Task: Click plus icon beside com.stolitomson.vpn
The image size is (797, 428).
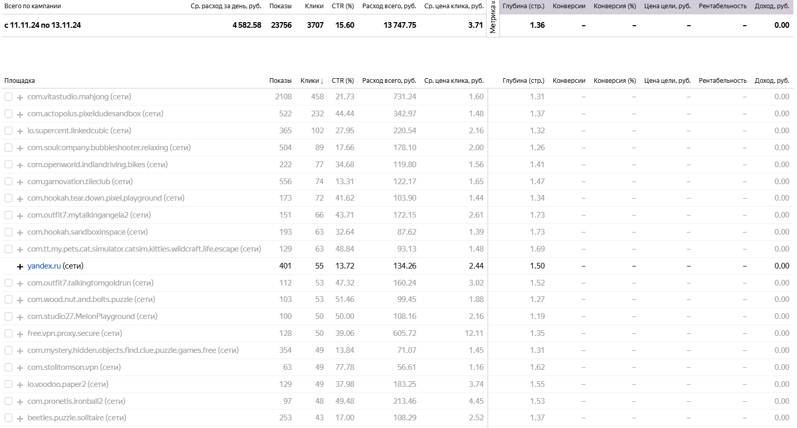Action: 20,368
